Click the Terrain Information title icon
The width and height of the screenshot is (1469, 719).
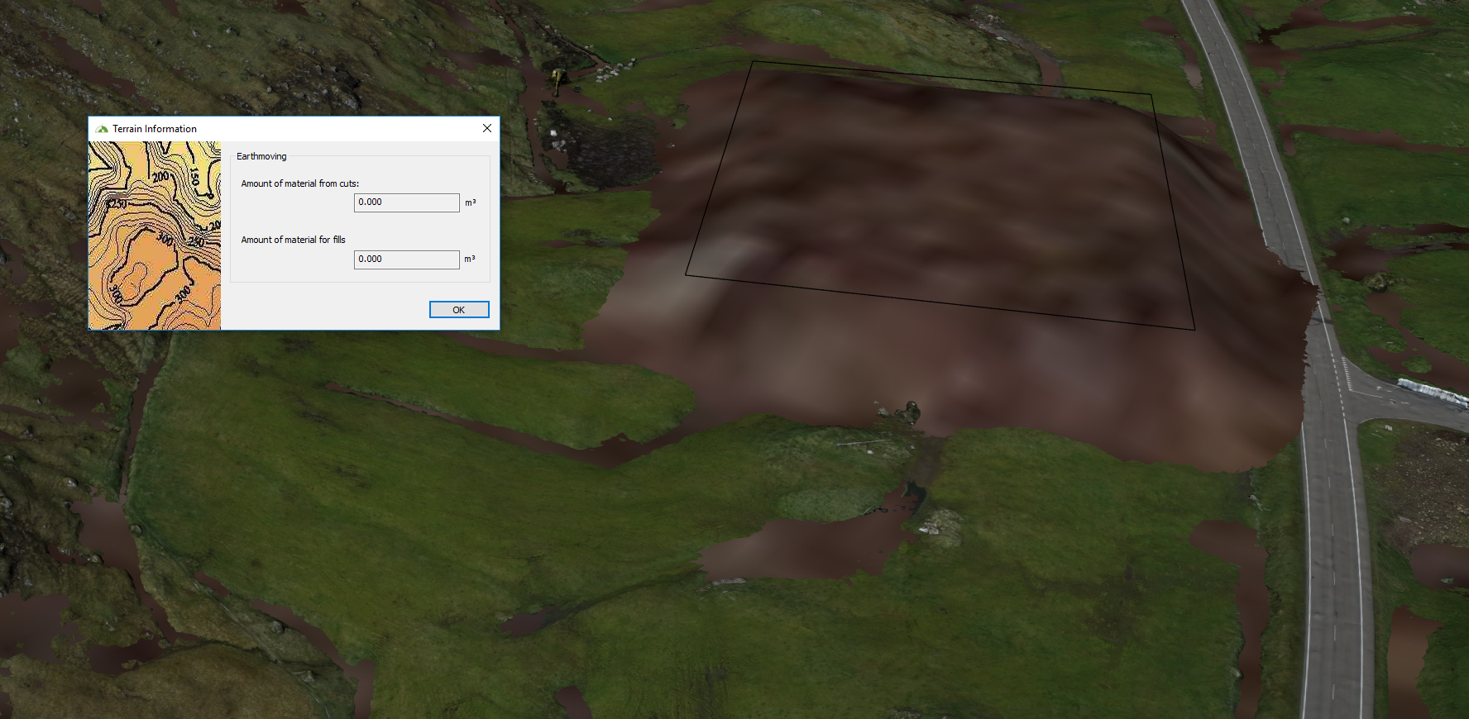click(x=102, y=129)
